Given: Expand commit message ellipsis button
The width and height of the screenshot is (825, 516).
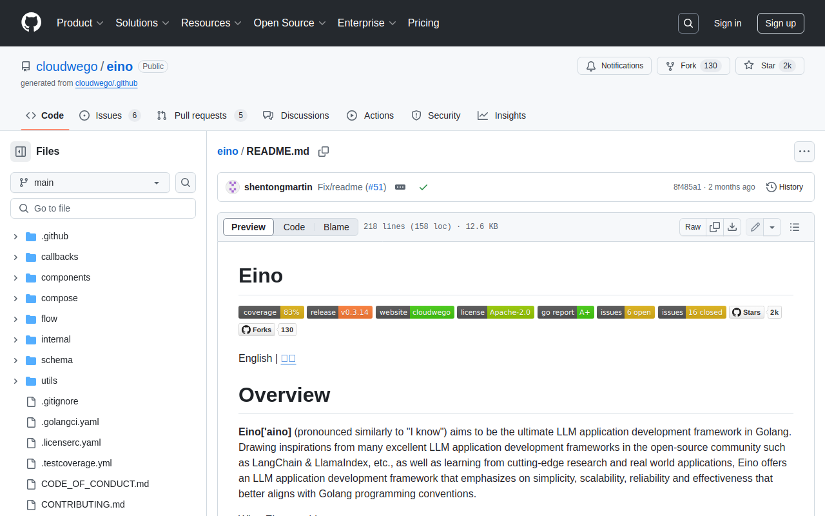Looking at the screenshot, I should [x=400, y=187].
